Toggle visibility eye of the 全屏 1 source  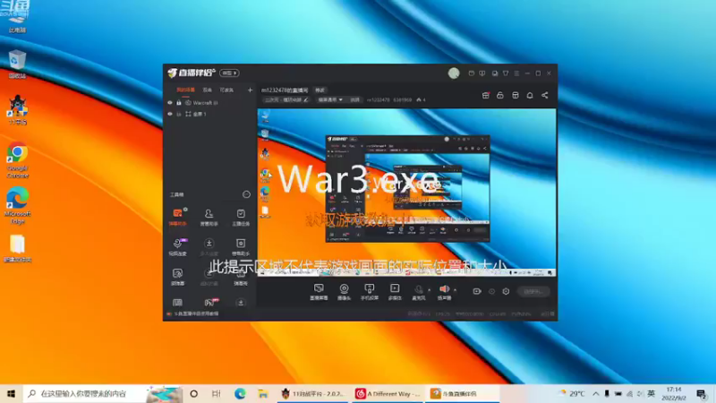click(170, 114)
